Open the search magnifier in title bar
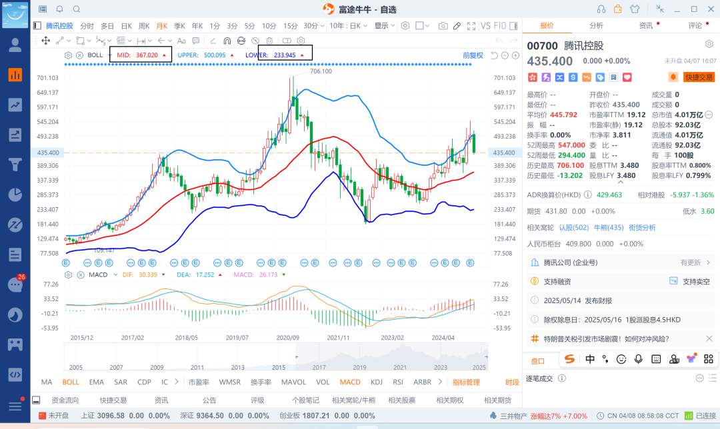 click(x=77, y=9)
